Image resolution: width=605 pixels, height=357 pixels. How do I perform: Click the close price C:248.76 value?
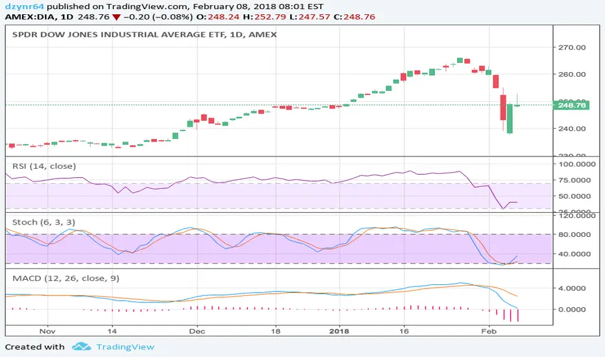[354, 17]
